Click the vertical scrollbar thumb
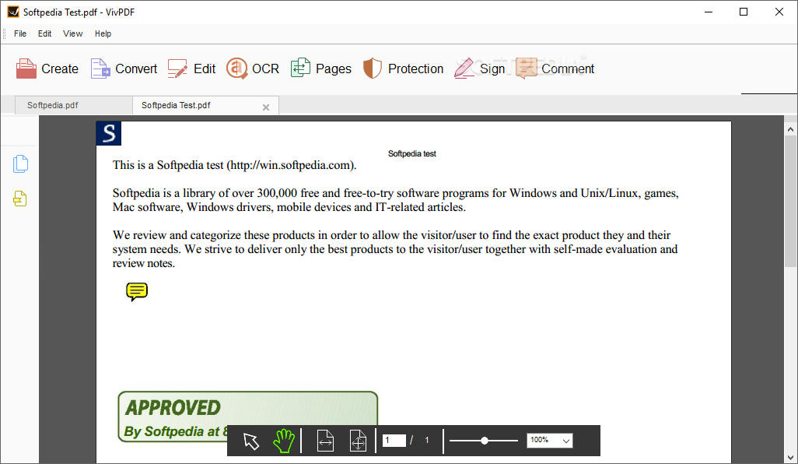The image size is (798, 464). (790, 201)
